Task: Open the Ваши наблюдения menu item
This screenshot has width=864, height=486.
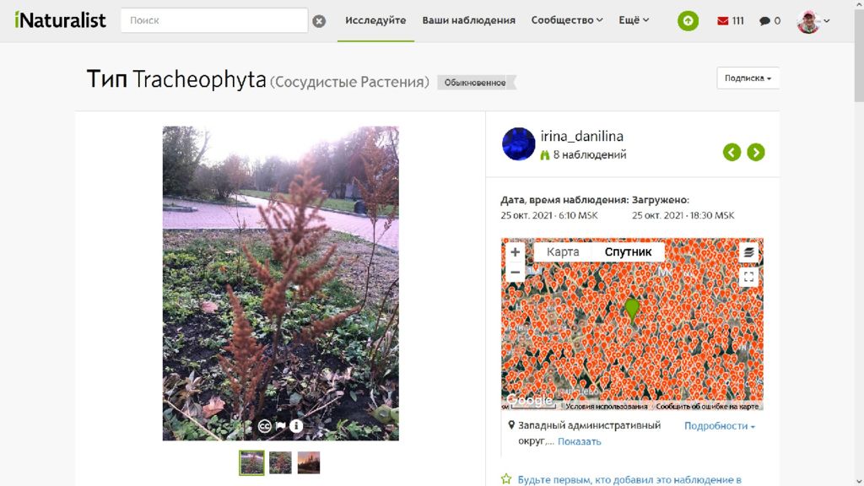Action: [x=468, y=20]
